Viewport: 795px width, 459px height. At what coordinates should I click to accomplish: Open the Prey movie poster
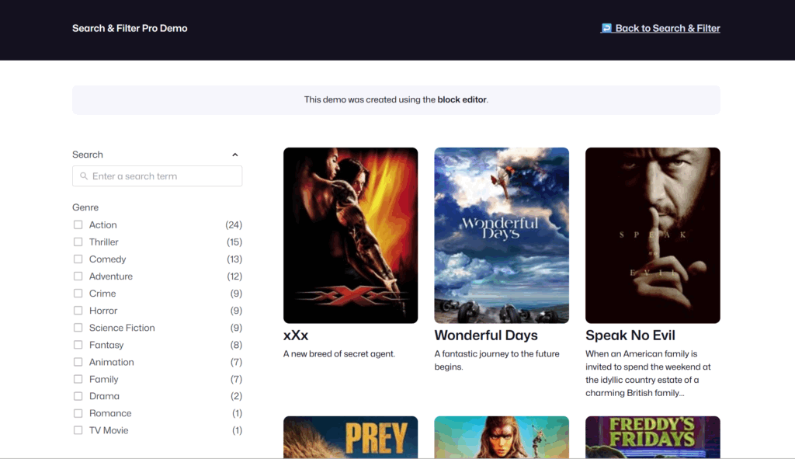pyautogui.click(x=350, y=437)
